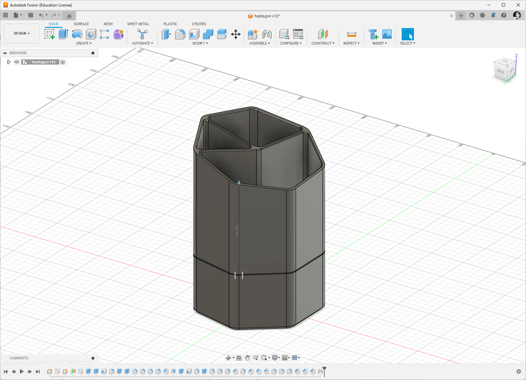Select the Rectangular Pattern tool

coord(104,34)
